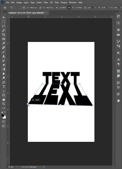The width and height of the screenshot is (122, 169).
Task: Open the Adjustments panel sun icon
Action: coord(118,30)
